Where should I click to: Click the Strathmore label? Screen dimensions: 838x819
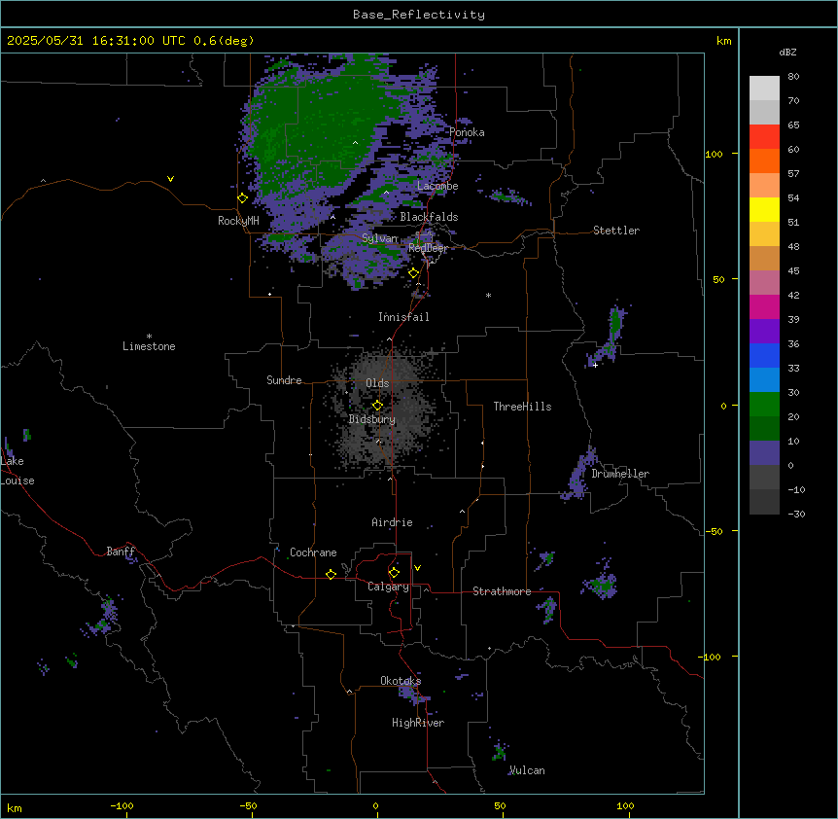point(502,591)
